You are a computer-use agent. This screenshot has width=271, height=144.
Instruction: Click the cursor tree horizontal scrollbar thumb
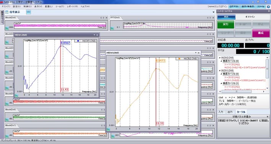point(237,91)
